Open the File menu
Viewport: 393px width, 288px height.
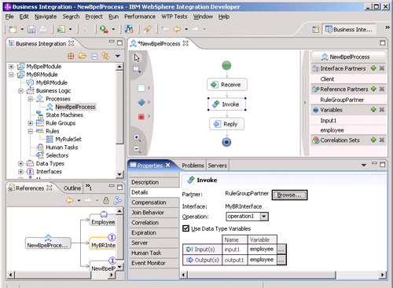[9, 16]
